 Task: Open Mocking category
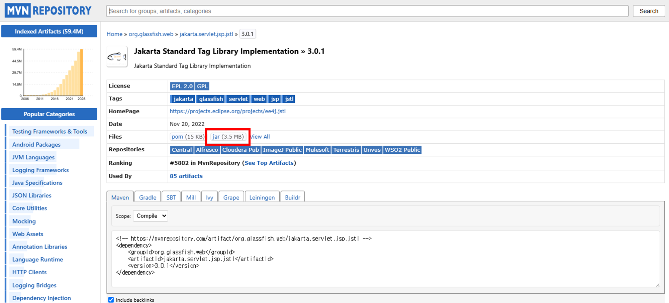[x=24, y=221]
